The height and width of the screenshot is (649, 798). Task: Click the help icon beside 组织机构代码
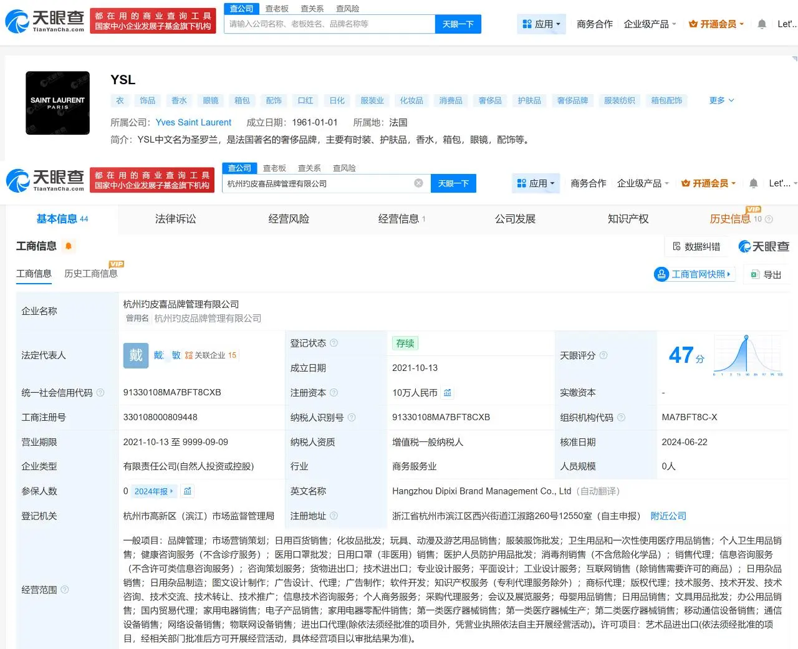click(621, 418)
